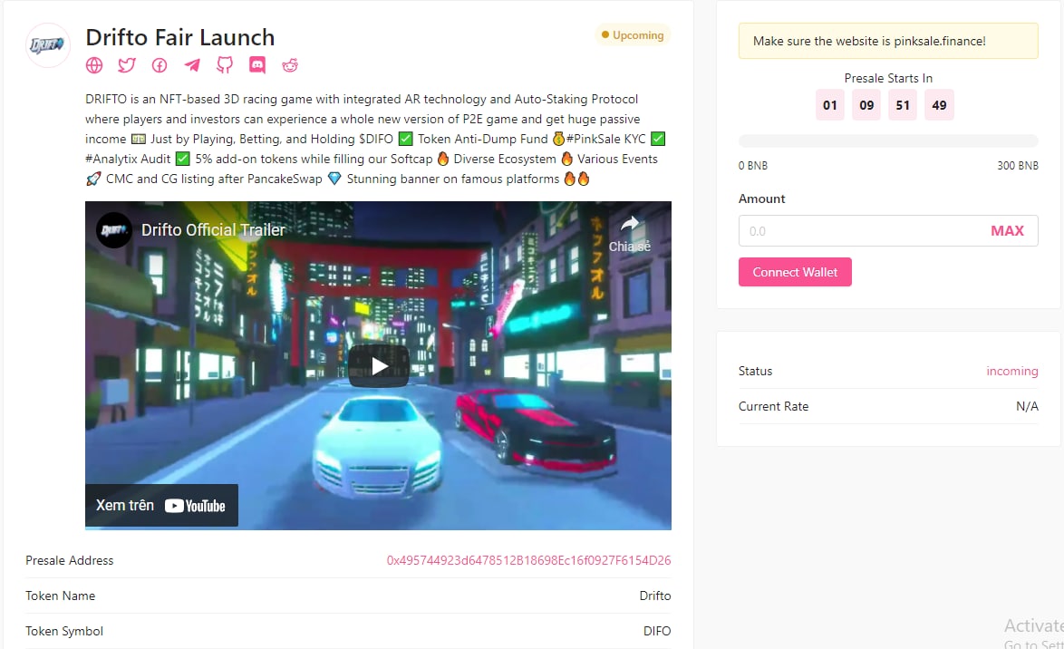1064x649 pixels.
Task: Click MAX to fill the amount
Action: (x=1008, y=230)
